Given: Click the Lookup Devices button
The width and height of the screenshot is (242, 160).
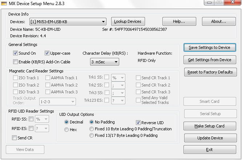Looking at the screenshot, I should tap(128, 21).
